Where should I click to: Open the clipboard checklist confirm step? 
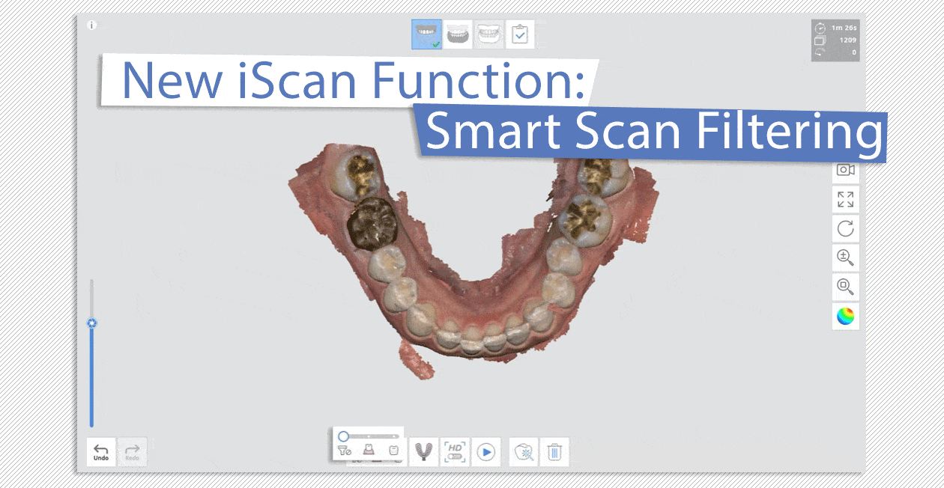520,34
